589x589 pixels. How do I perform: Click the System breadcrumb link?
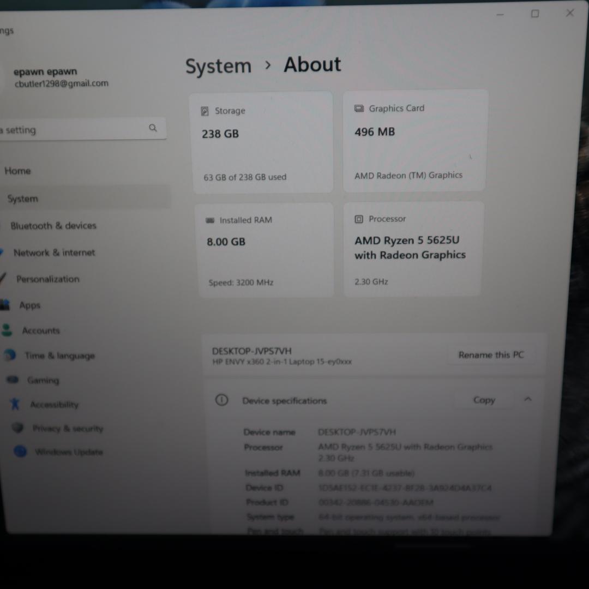(x=219, y=66)
